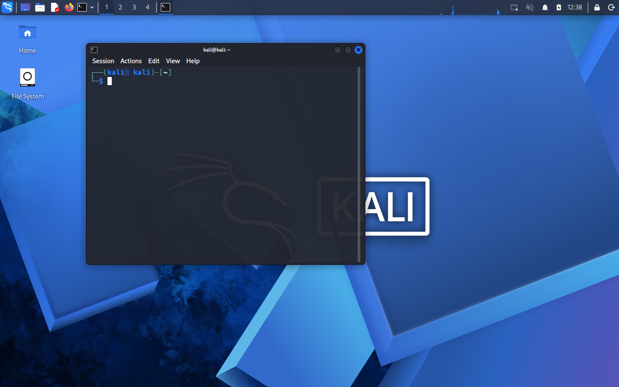Click the terminal icon in title bar
Viewport: 619px width, 387px height.
94,50
